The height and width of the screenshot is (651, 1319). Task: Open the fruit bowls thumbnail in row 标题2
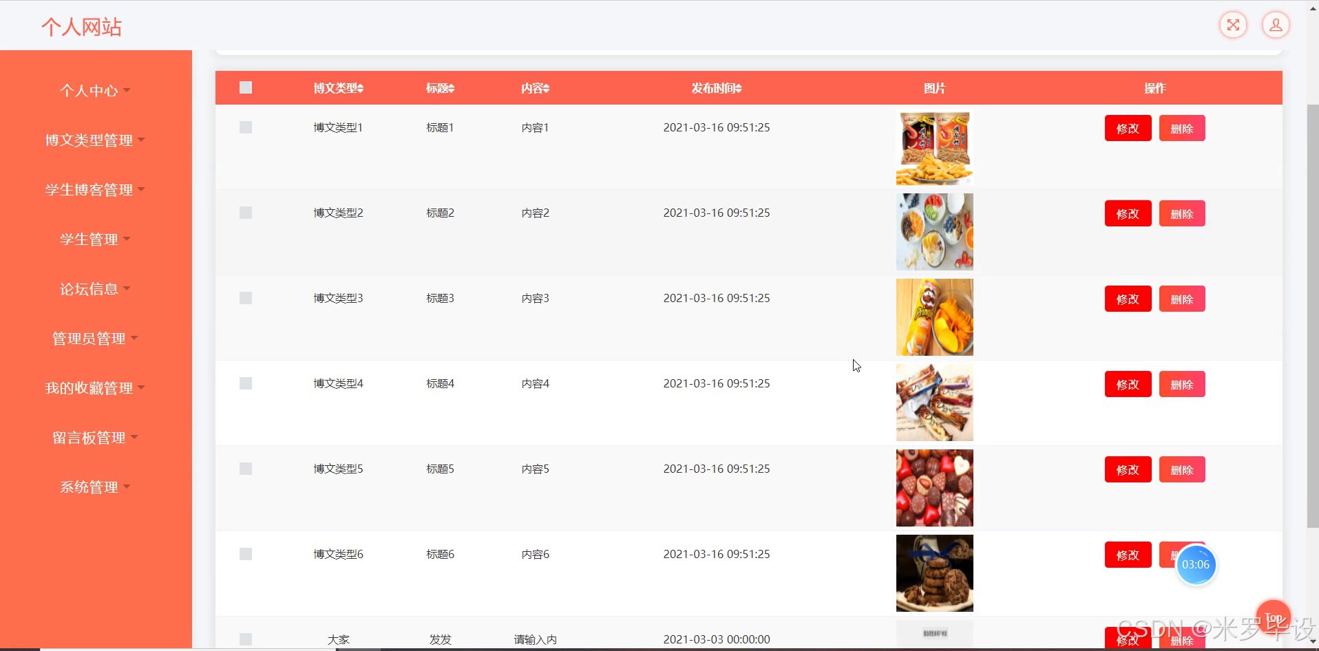(x=934, y=232)
